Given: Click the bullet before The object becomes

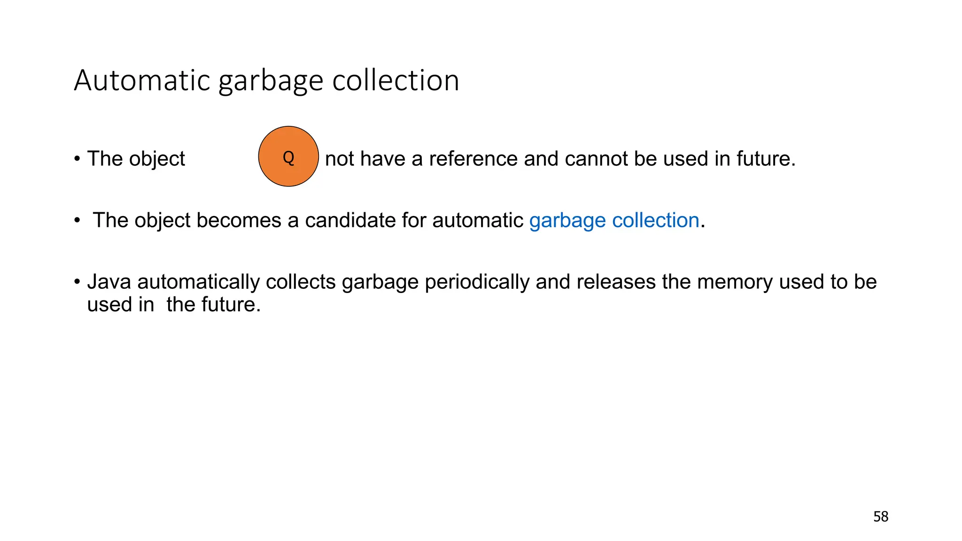Looking at the screenshot, I should click(x=77, y=221).
